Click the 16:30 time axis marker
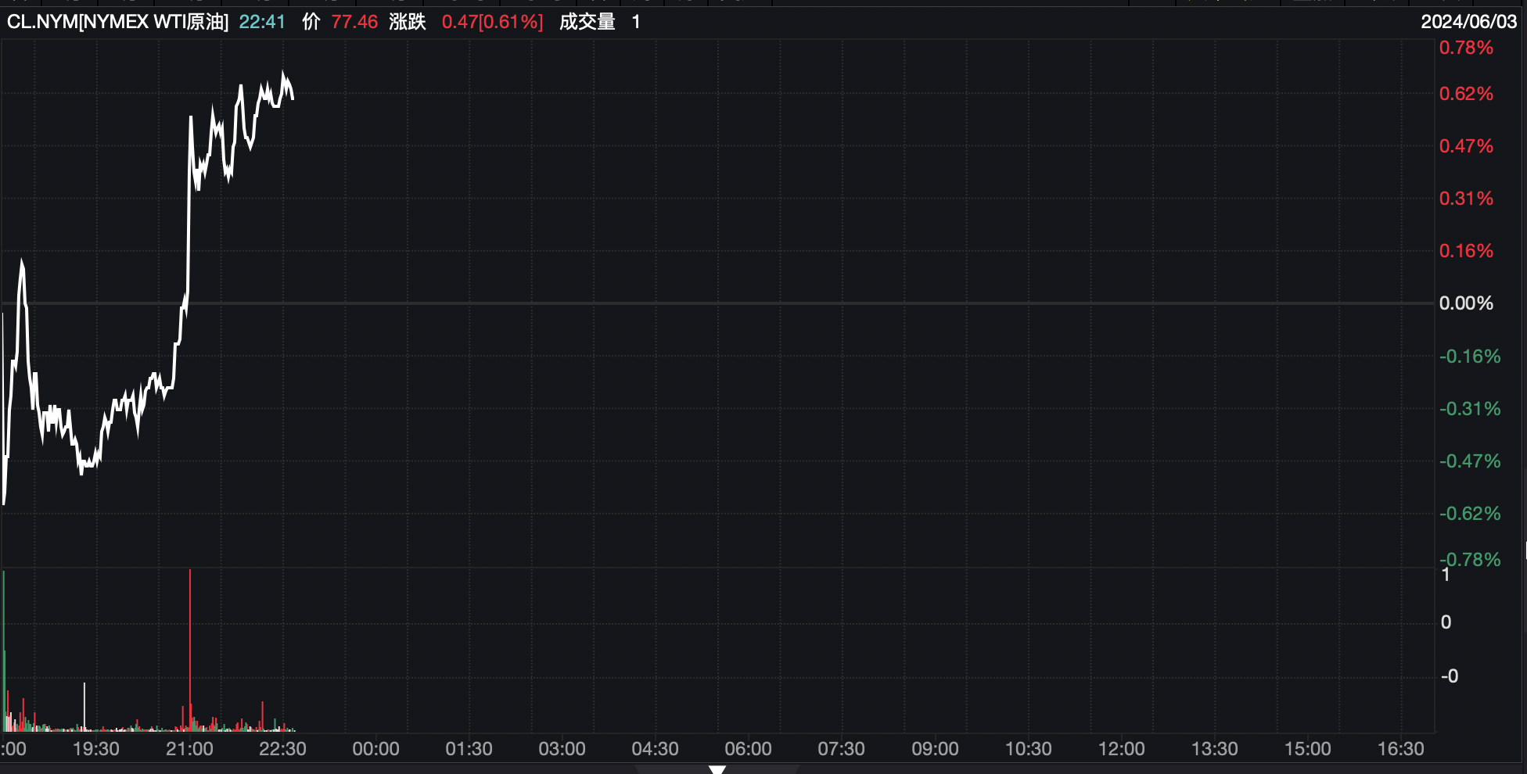 1400,749
